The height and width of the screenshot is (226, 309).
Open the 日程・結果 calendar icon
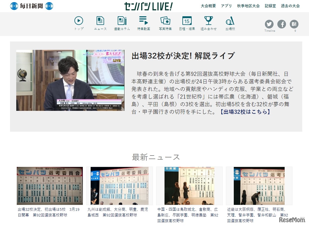(186, 20)
